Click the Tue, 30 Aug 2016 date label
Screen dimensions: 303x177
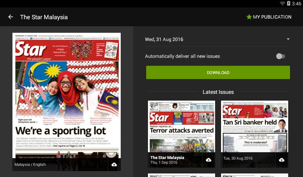pyautogui.click(x=238, y=158)
